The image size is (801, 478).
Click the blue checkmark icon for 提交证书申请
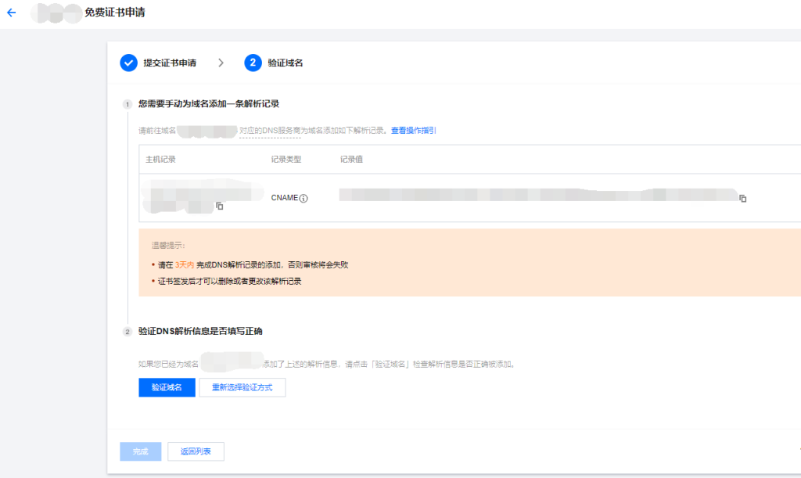click(128, 63)
